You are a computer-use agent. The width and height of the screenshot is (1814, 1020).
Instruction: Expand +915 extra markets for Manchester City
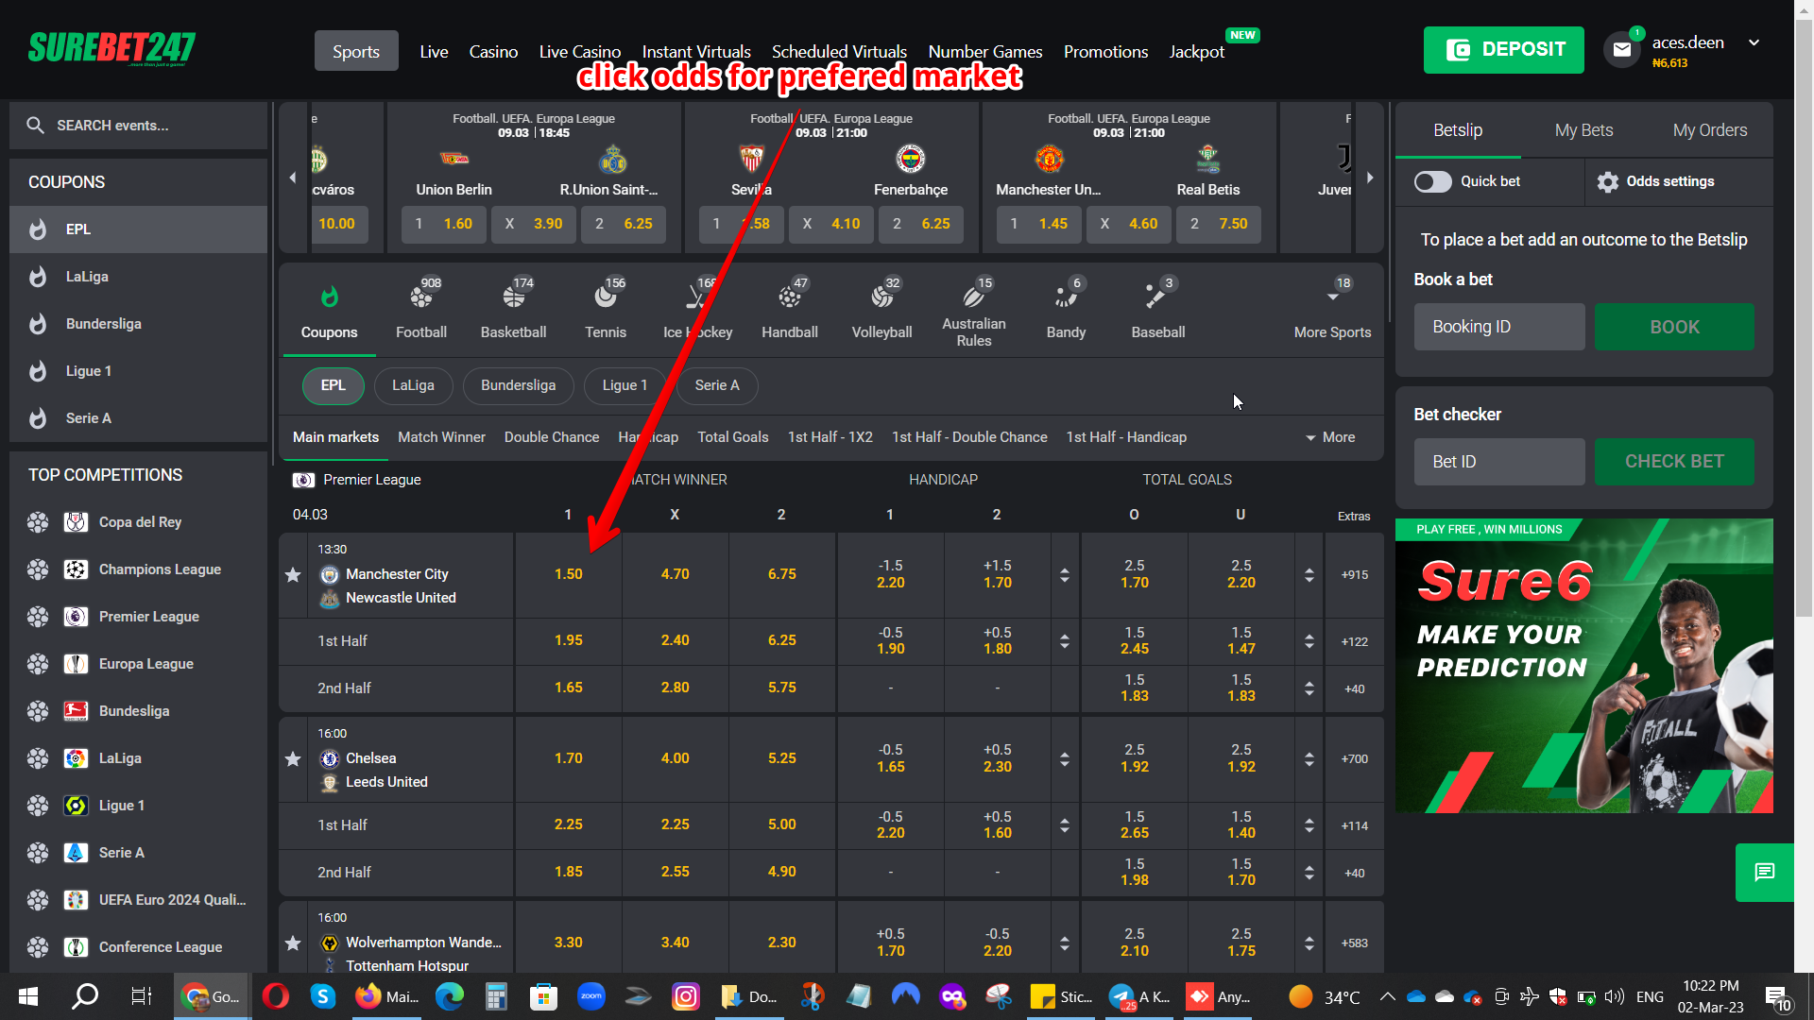point(1355,574)
